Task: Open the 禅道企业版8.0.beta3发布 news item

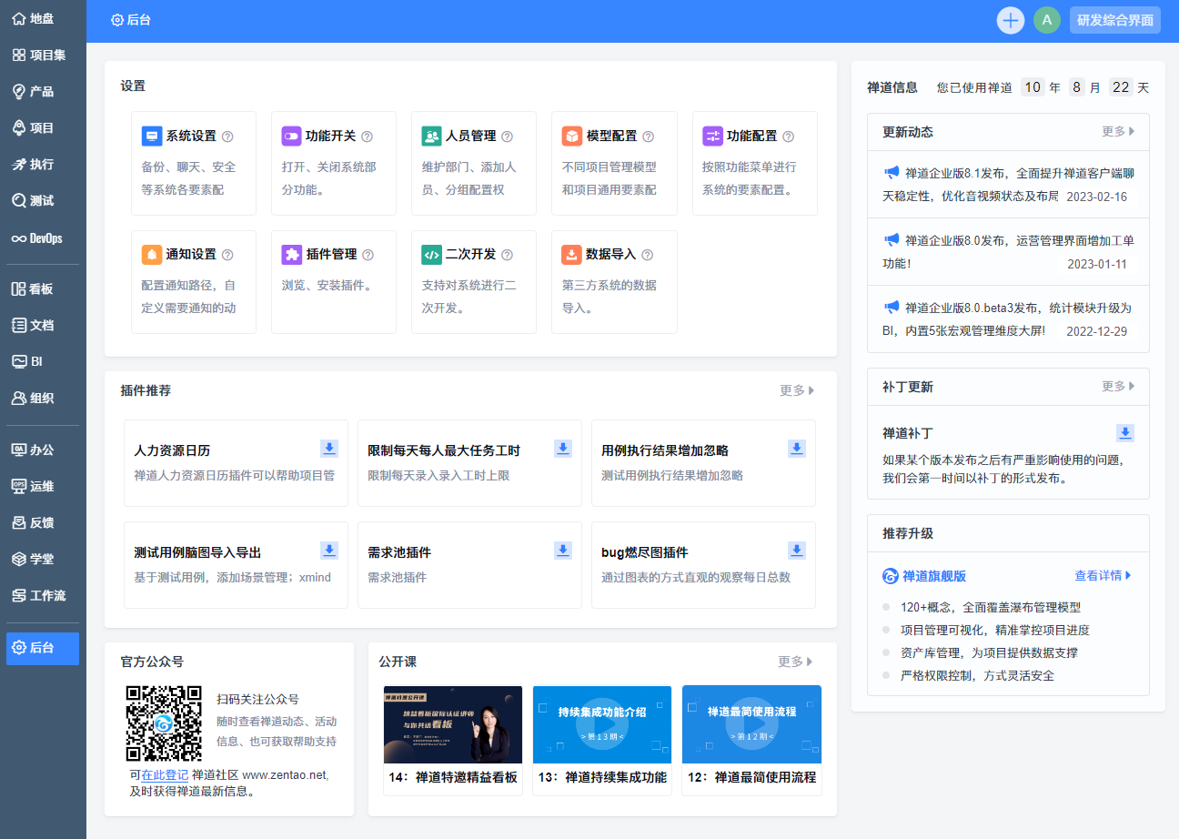Action: click(1008, 318)
